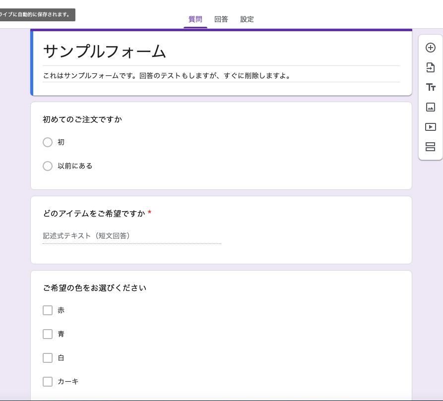The width and height of the screenshot is (443, 401).
Task: Check the カーキ color checkbox
Action: coord(48,382)
